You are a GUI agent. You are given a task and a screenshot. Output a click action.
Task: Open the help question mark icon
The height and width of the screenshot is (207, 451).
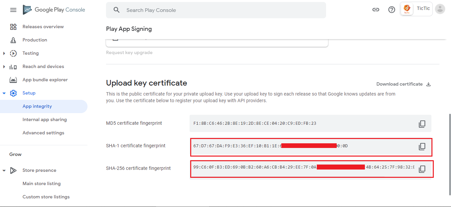[x=392, y=10]
